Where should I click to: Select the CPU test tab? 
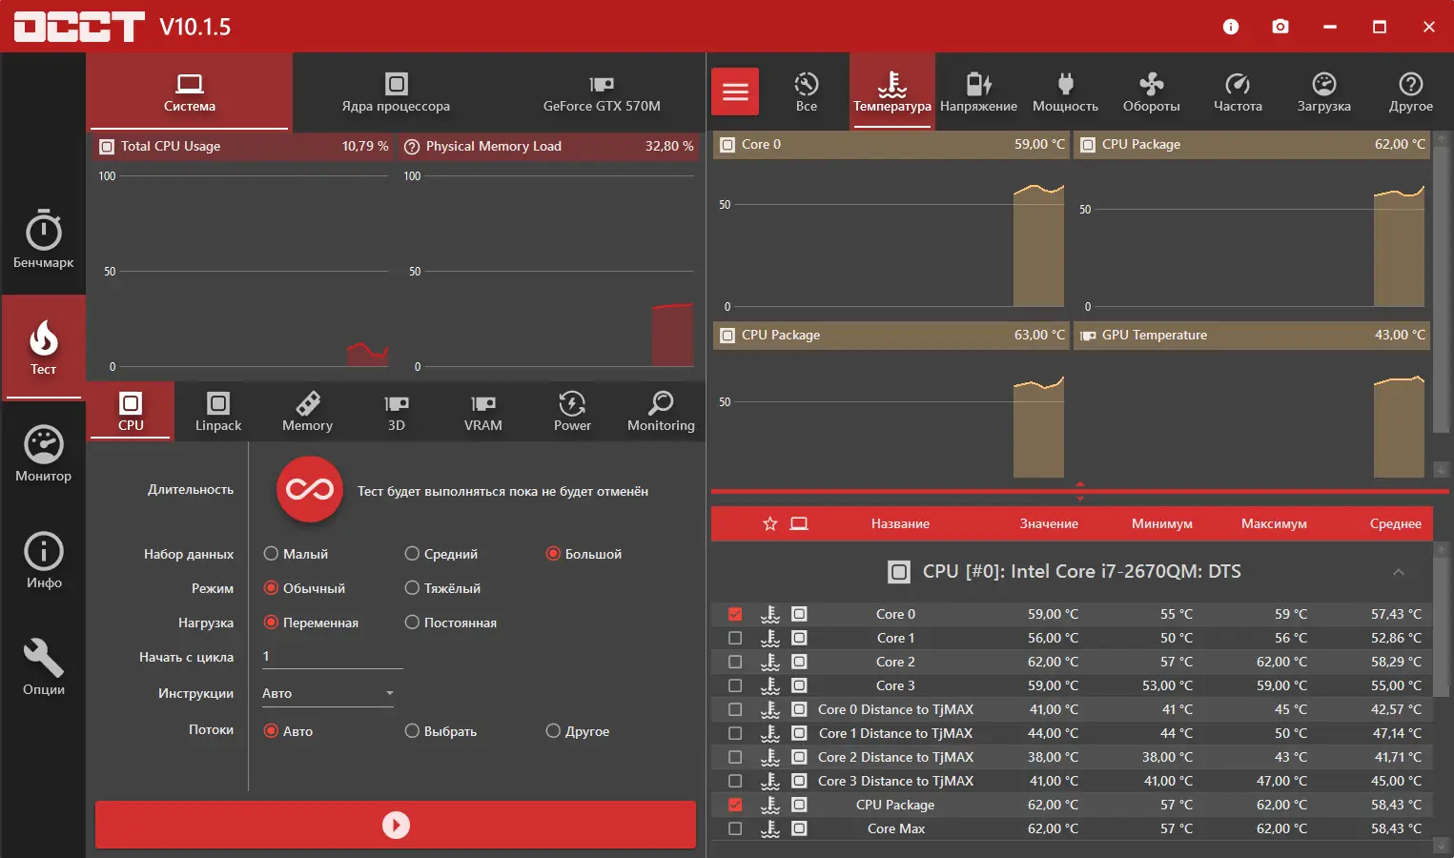click(131, 411)
